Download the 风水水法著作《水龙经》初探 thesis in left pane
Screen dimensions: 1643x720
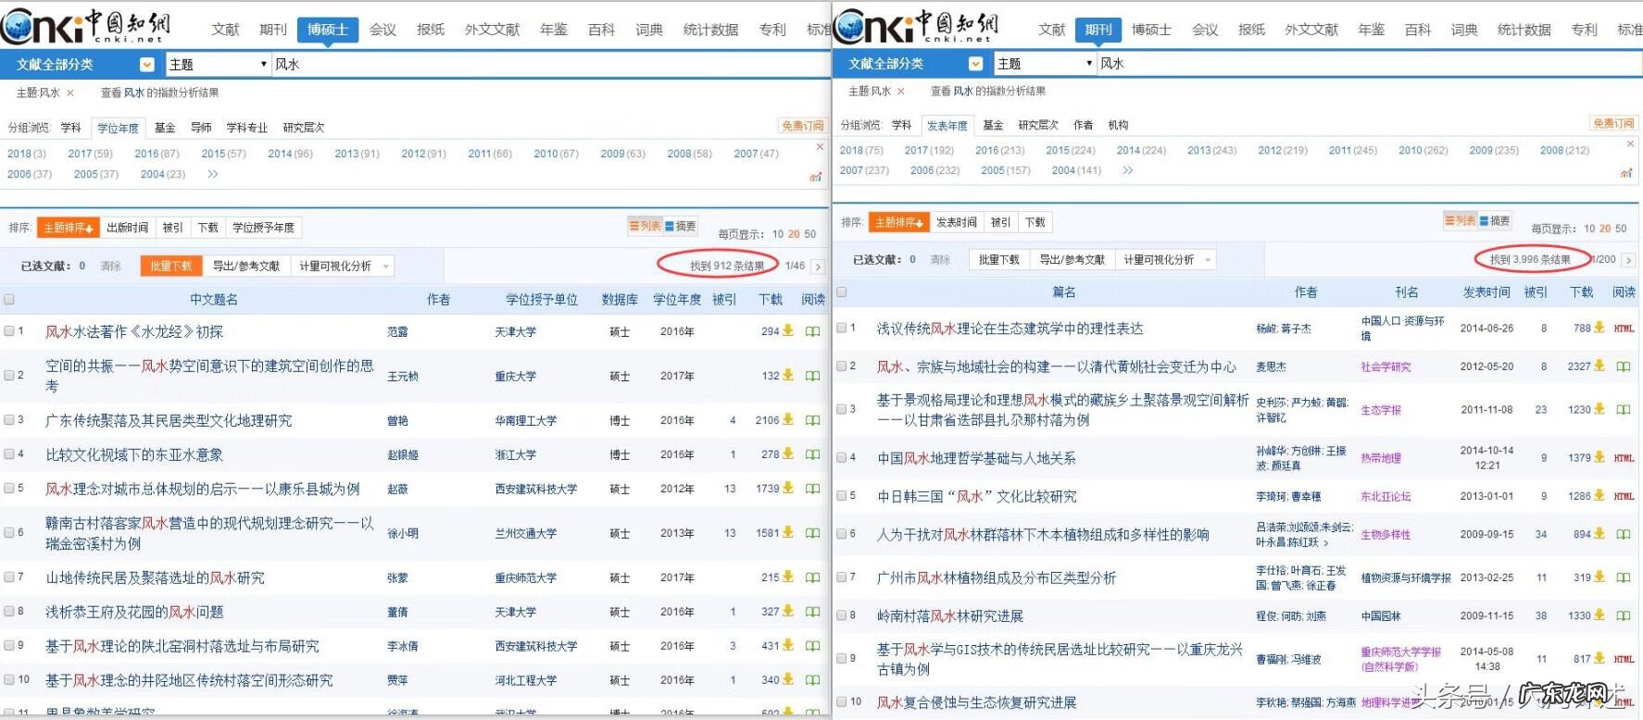788,330
